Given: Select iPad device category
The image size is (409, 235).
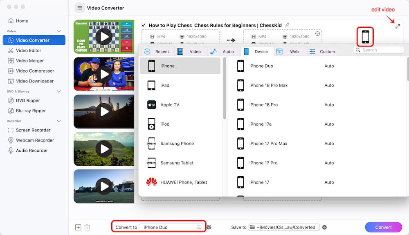Looking at the screenshot, I should [x=180, y=85].
